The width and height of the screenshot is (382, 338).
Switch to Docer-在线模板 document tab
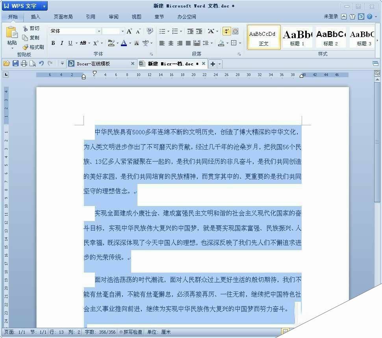[x=101, y=63]
